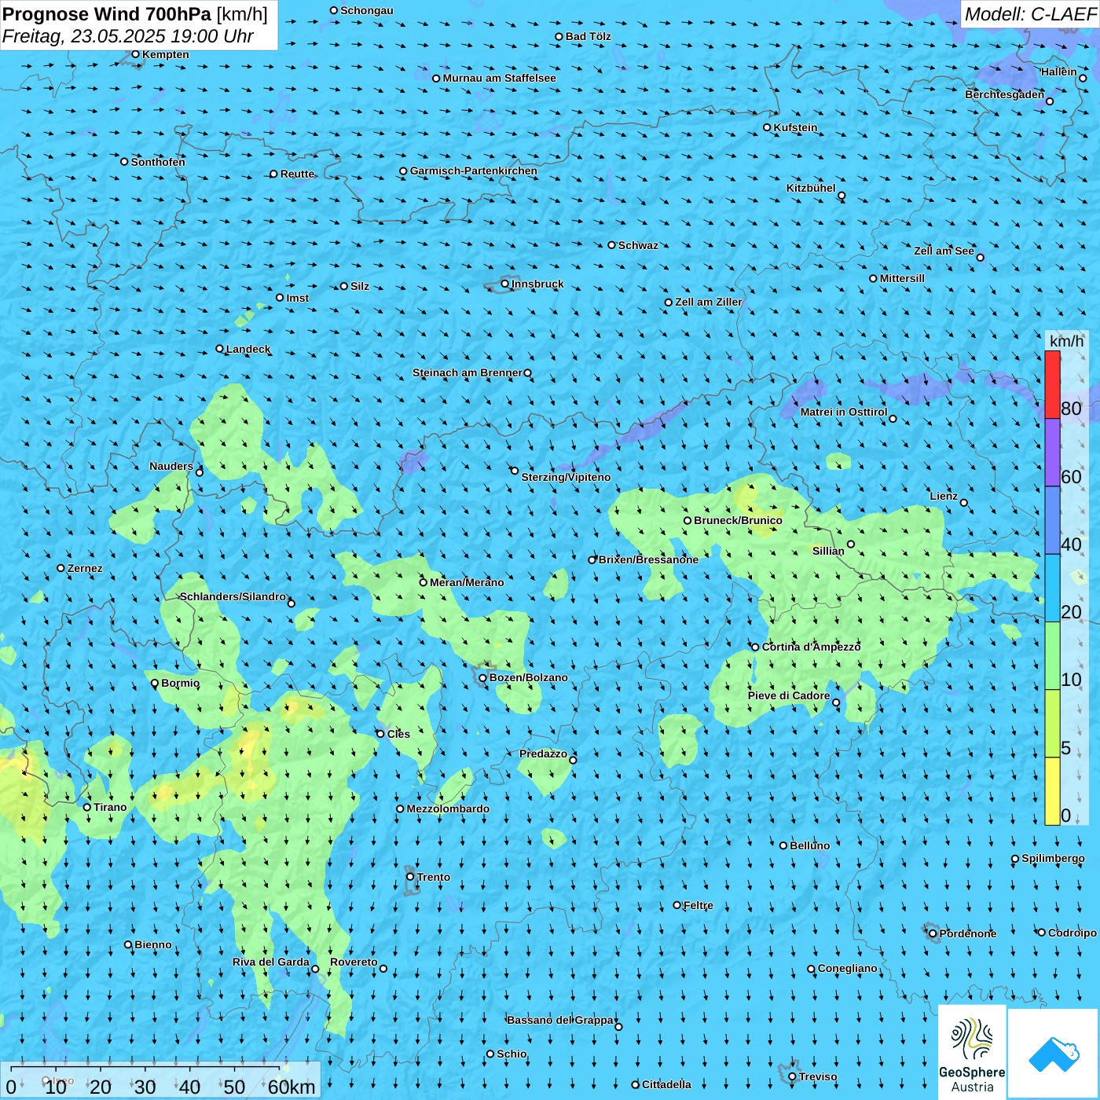Screen dimensions: 1100x1100
Task: Click the Predazzo map label
Action: click(x=543, y=753)
